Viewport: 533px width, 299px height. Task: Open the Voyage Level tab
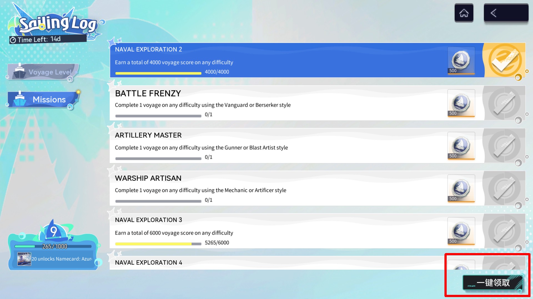tap(43, 72)
